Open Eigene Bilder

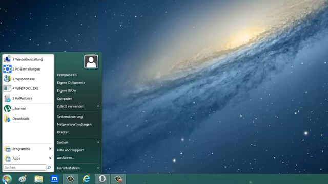pyautogui.click(x=67, y=90)
